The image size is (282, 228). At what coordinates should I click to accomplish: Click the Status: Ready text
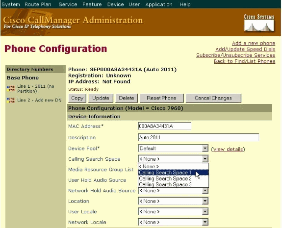point(83,89)
